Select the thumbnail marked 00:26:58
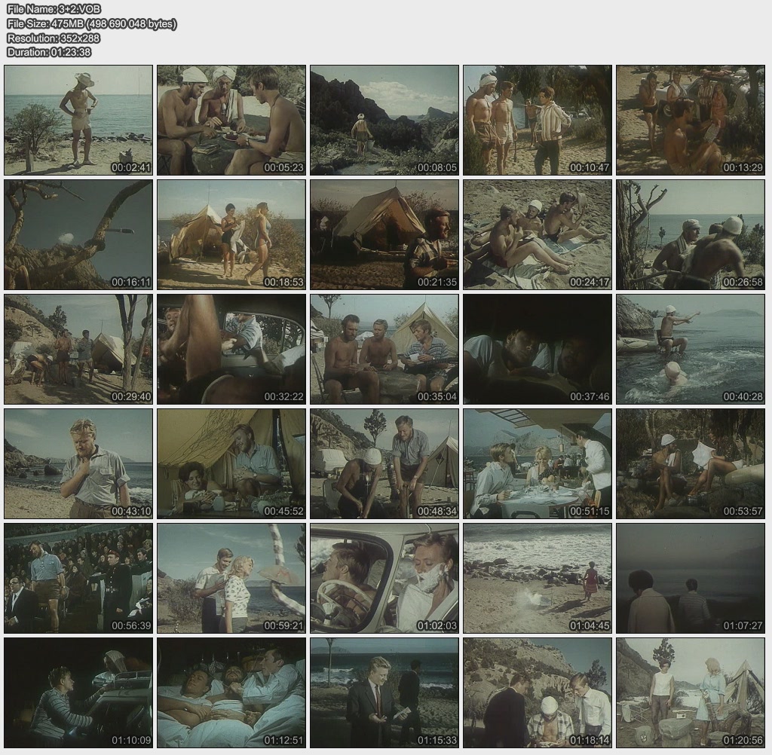Viewport: 772px width, 755px height. [691, 235]
